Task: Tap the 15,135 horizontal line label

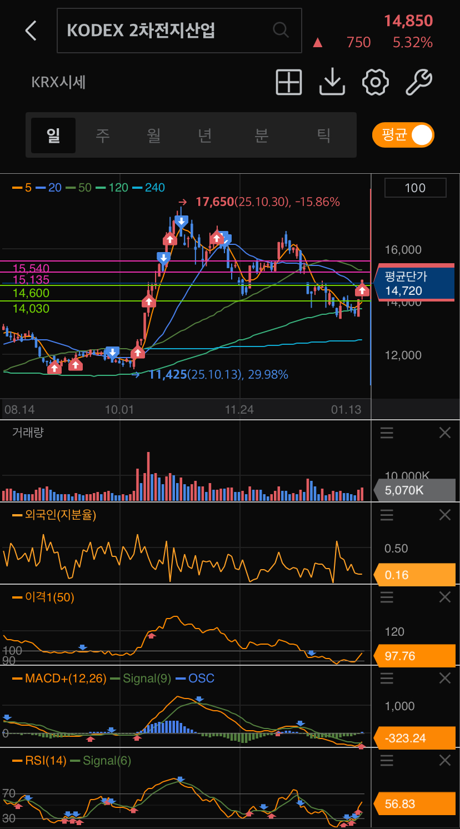Action: pos(31,280)
